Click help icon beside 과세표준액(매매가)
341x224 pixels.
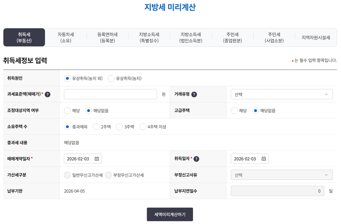tap(48, 94)
